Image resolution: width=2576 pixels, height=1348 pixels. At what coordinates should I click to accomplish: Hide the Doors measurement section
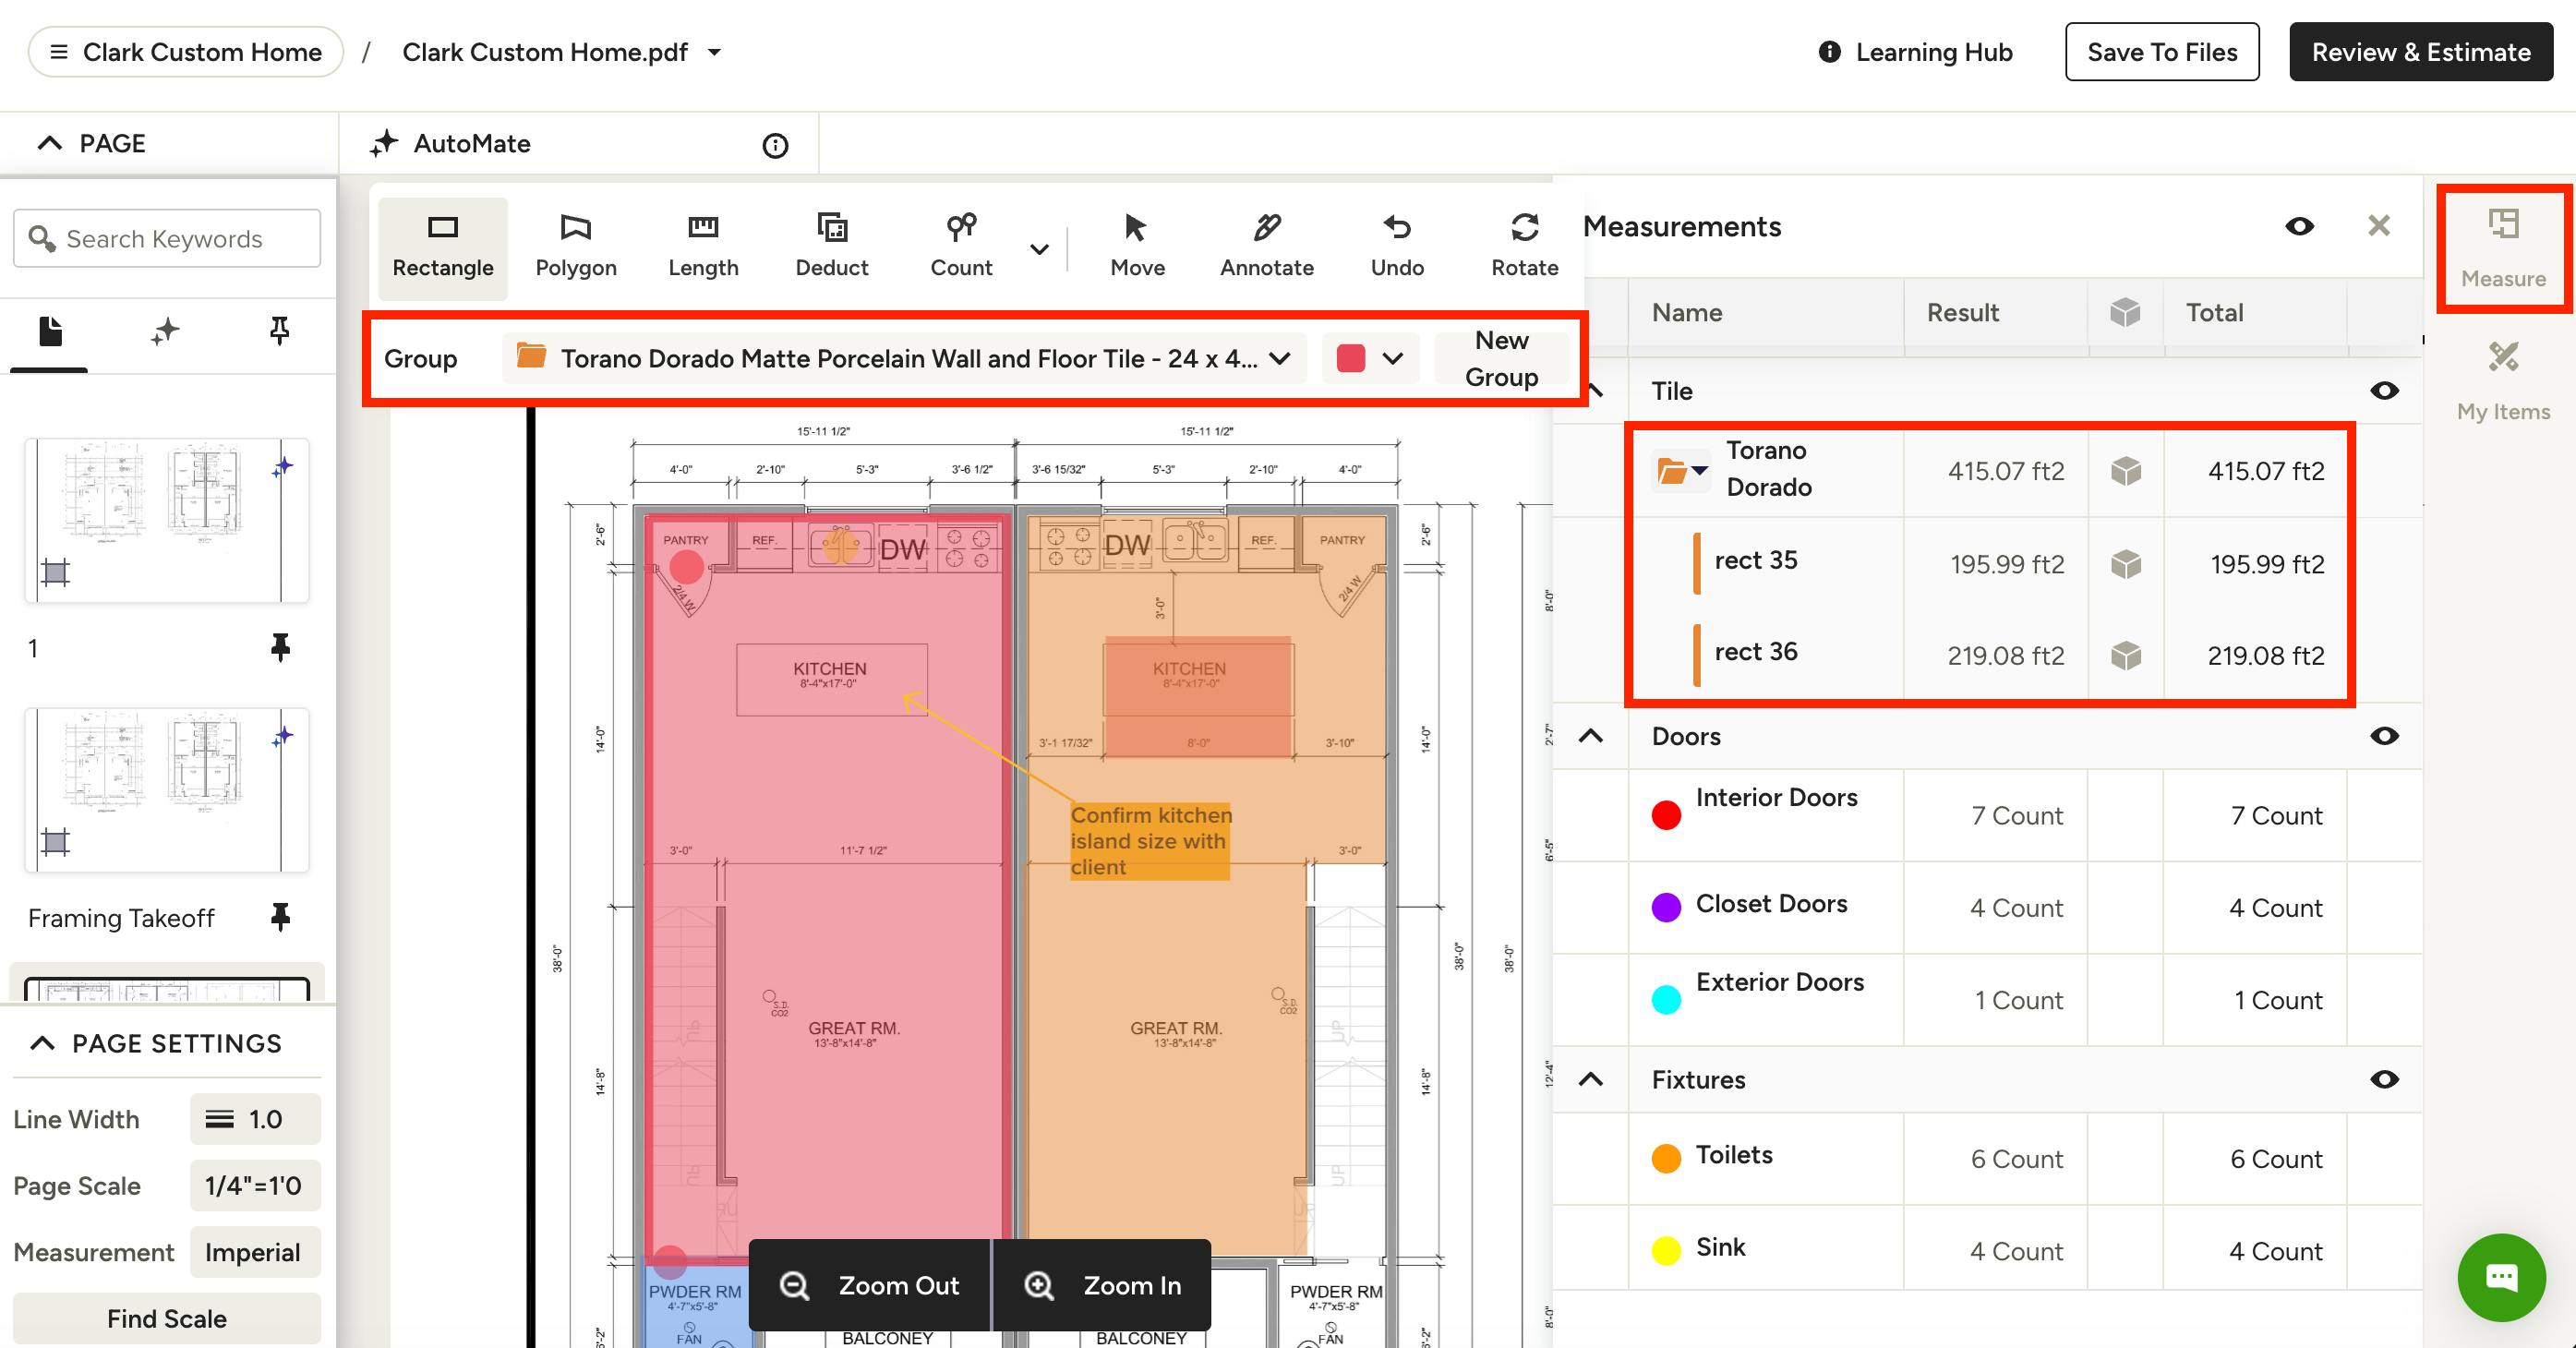(x=2384, y=736)
